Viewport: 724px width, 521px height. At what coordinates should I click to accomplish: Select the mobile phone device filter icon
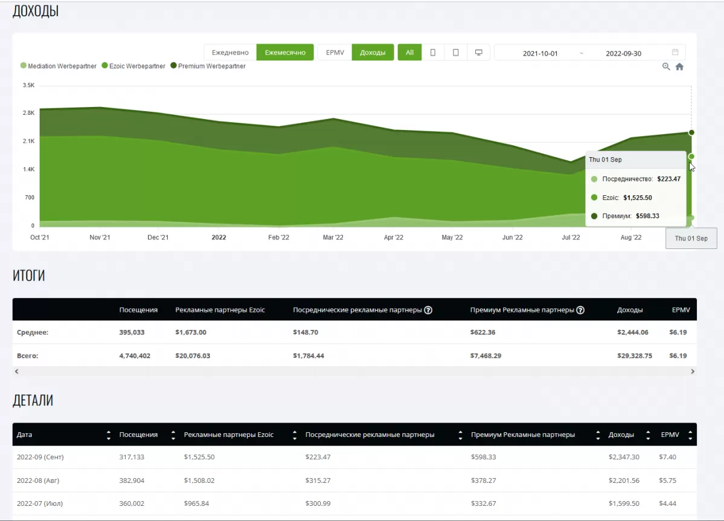point(433,53)
